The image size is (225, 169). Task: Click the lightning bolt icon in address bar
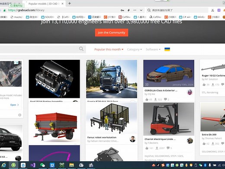(129, 10)
